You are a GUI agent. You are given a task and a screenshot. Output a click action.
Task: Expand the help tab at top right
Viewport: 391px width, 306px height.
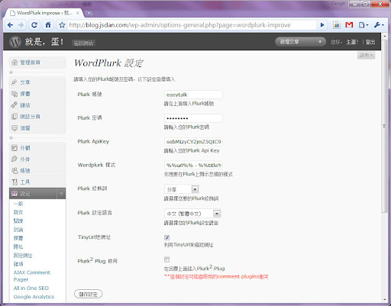pyautogui.click(x=366, y=55)
